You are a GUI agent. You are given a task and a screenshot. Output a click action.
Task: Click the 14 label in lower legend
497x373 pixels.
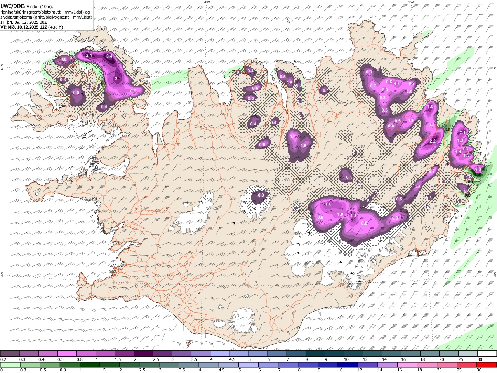379,370
